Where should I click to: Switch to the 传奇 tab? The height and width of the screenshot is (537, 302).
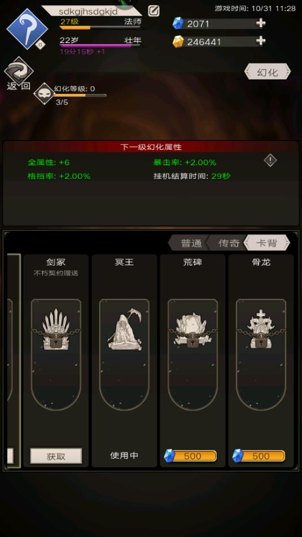click(x=228, y=243)
